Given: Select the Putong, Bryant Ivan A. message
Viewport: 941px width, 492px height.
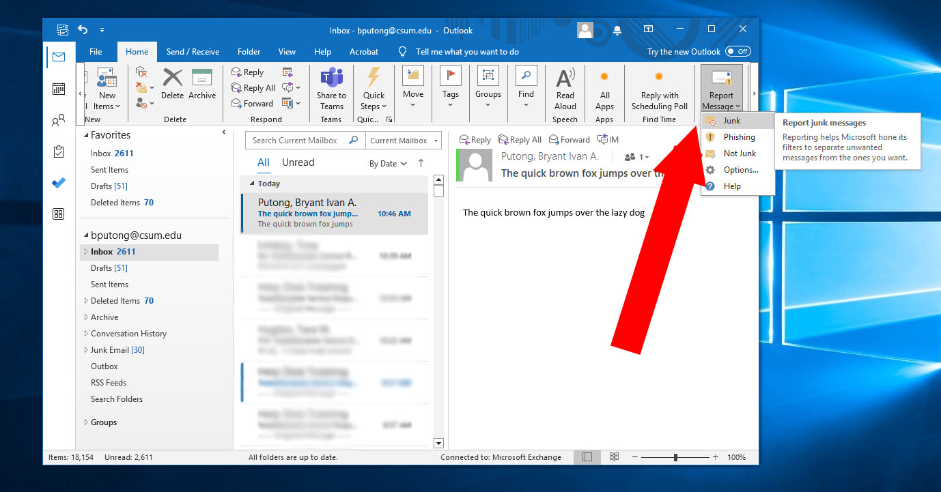Looking at the screenshot, I should click(x=335, y=213).
